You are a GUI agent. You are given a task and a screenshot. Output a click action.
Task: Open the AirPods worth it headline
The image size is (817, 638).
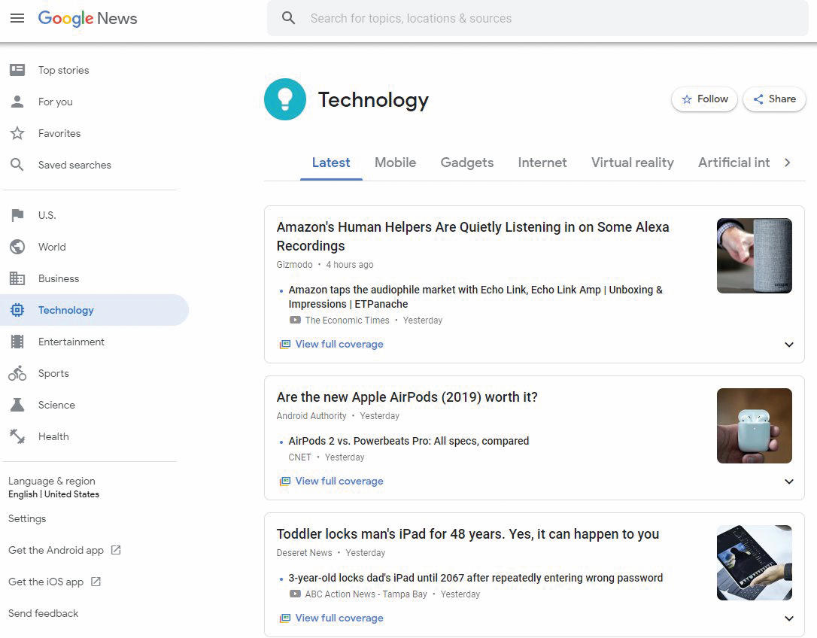[407, 397]
